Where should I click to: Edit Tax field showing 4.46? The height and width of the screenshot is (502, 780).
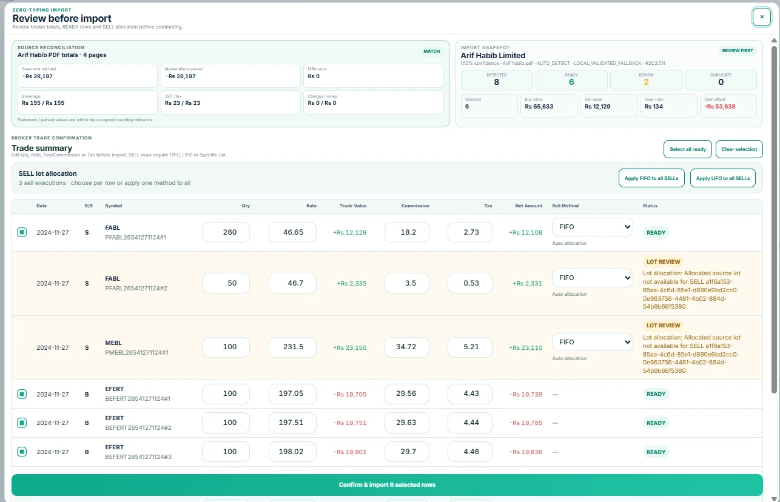pos(470,452)
